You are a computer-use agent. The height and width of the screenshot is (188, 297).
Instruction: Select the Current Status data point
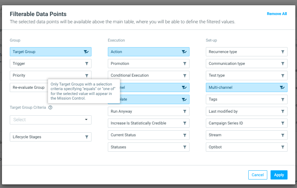pyautogui.click(x=148, y=135)
